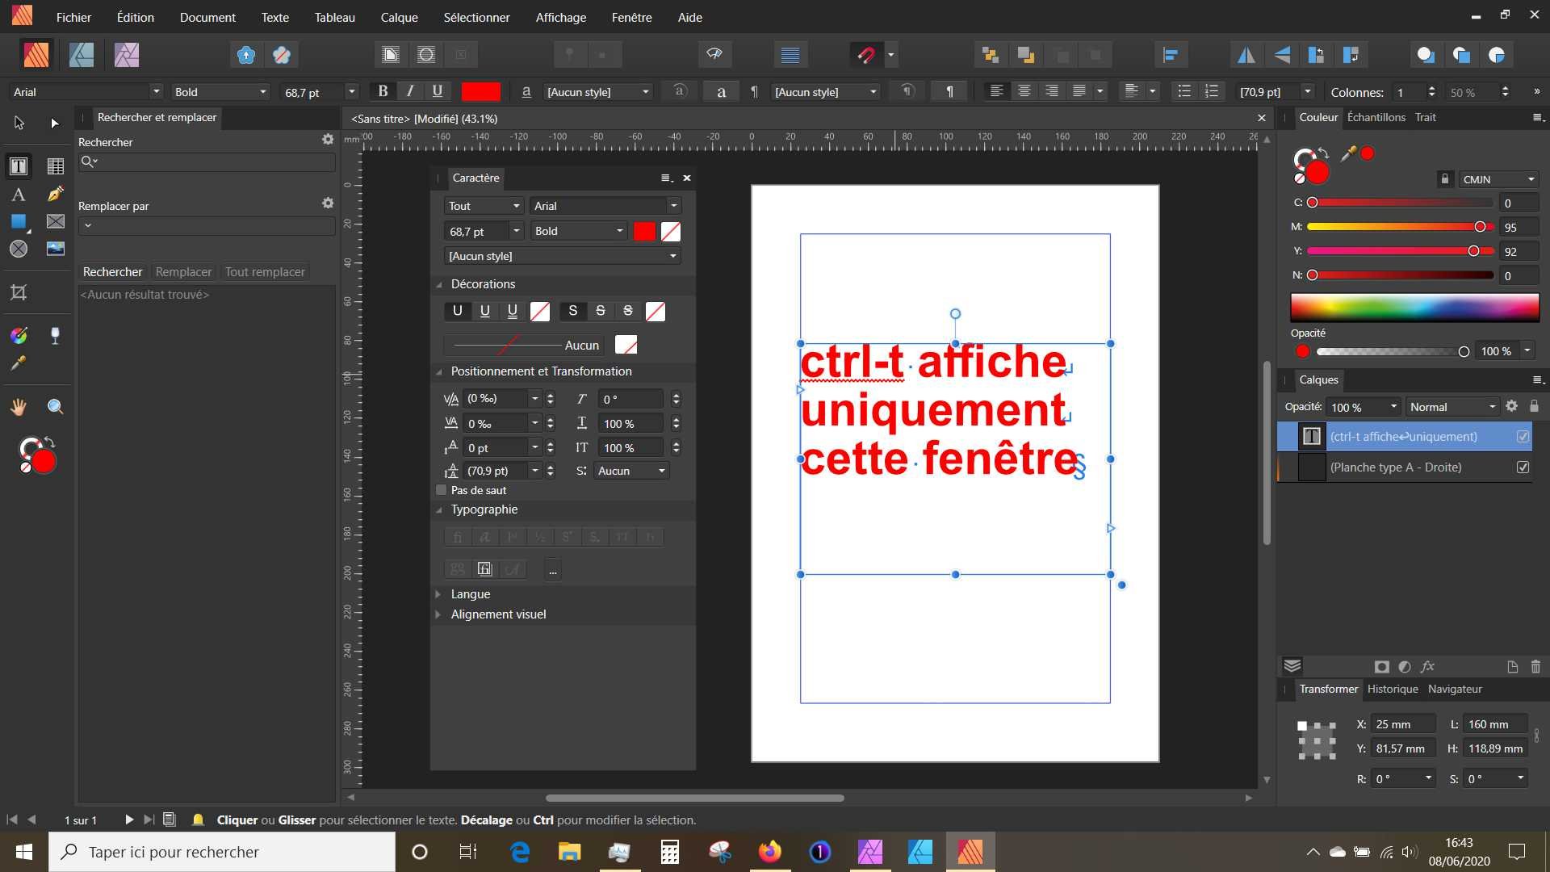Image resolution: width=1550 pixels, height=872 pixels.
Task: Select the Artistic Text tool
Action: (18, 195)
